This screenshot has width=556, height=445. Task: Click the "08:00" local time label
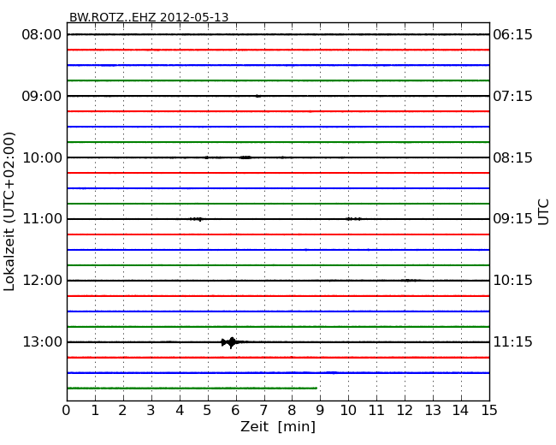pos(42,35)
